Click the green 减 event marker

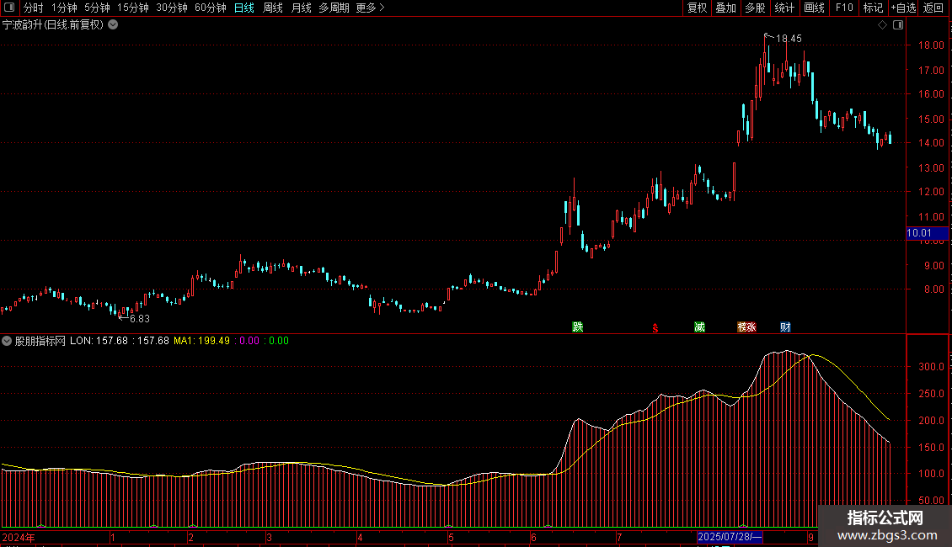tap(699, 327)
